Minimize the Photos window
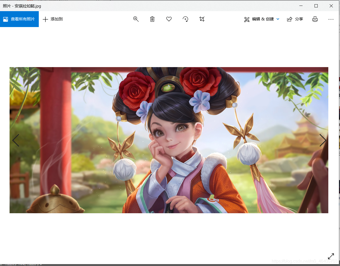The width and height of the screenshot is (340, 266). point(301,6)
